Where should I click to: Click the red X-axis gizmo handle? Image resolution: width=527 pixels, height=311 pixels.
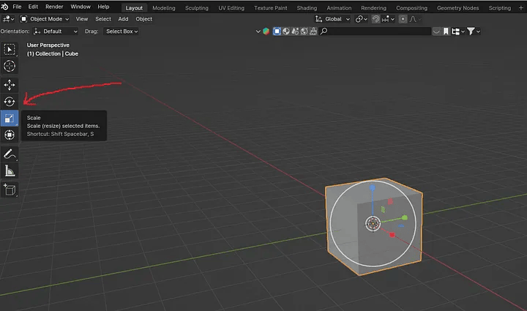pos(392,235)
